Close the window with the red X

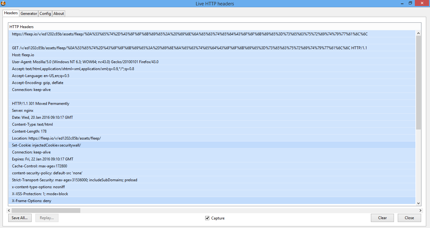pyautogui.click(x=422, y=3)
